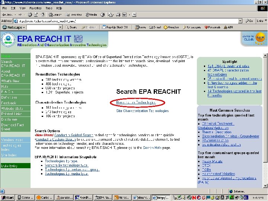The width and height of the screenshot is (268, 201).
Task: Click Home in the left sidebar
Action: pos(15,56)
